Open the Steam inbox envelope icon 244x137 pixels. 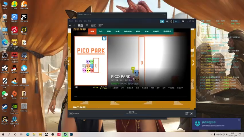167,21
